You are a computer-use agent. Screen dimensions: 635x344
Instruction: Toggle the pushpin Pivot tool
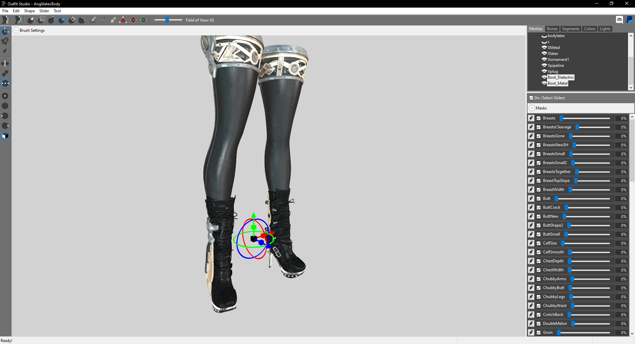(x=5, y=41)
